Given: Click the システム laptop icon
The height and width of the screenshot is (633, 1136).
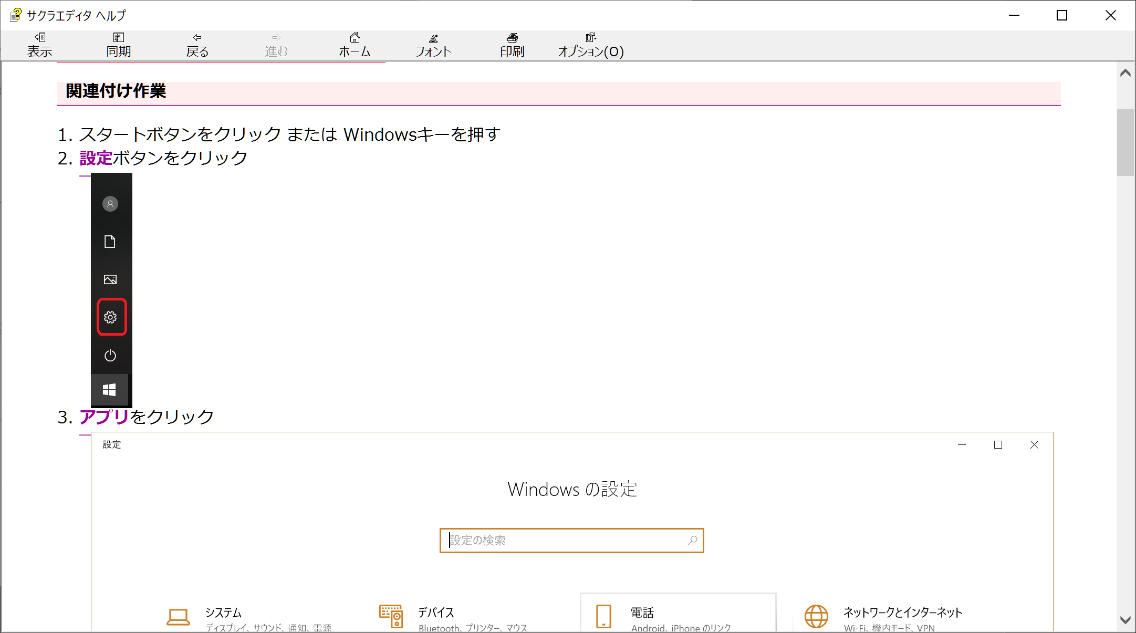Looking at the screenshot, I should [178, 617].
